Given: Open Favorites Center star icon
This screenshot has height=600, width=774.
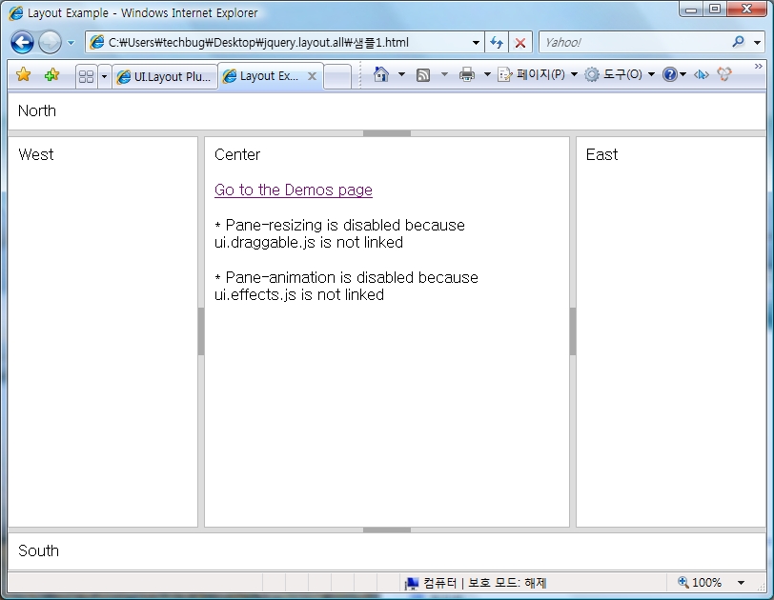Looking at the screenshot, I should pyautogui.click(x=23, y=75).
